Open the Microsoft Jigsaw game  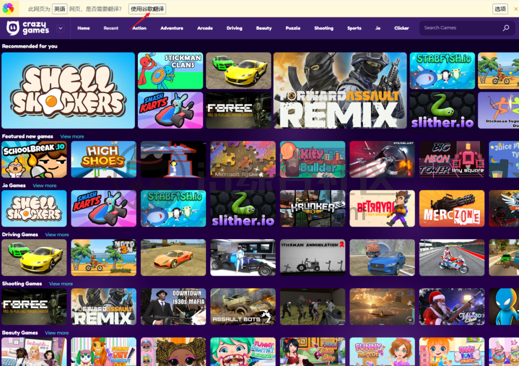243,159
